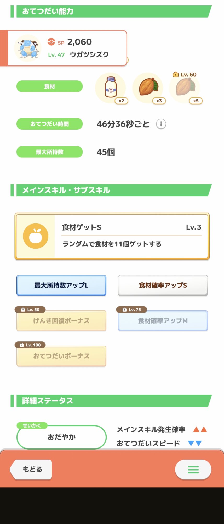Screen dimensions: 224x524
Task: Open the hamburger menu button
Action: tap(193, 470)
